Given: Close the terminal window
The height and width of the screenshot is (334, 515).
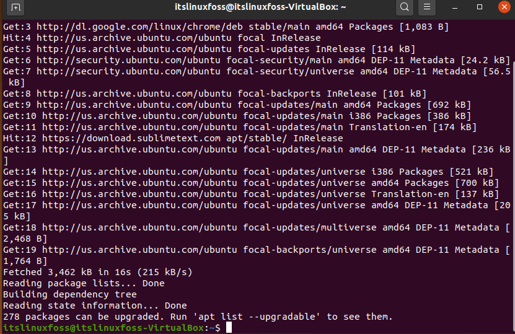Looking at the screenshot, I should pyautogui.click(x=504, y=7).
